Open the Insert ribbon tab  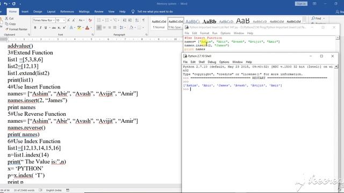[25, 12]
